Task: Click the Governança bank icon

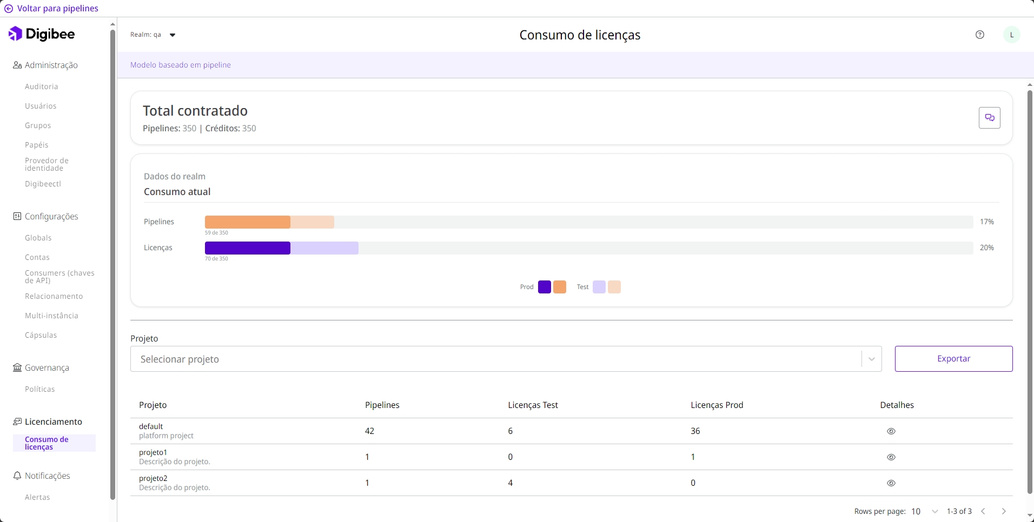Action: tap(17, 367)
